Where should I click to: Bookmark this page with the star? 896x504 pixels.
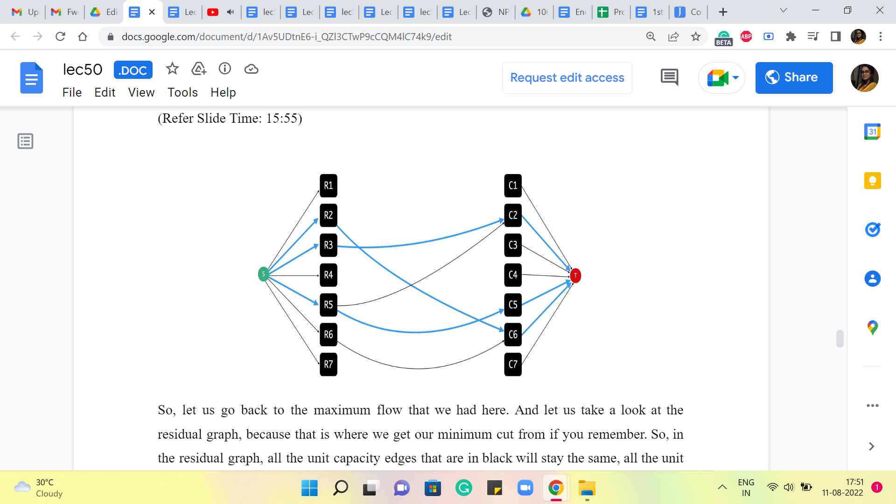(696, 36)
